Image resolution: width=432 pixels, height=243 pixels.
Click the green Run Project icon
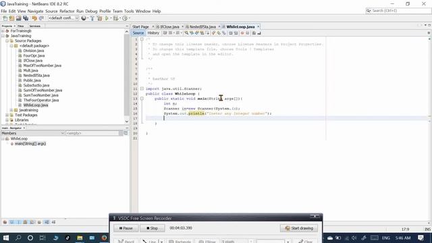(107, 18)
